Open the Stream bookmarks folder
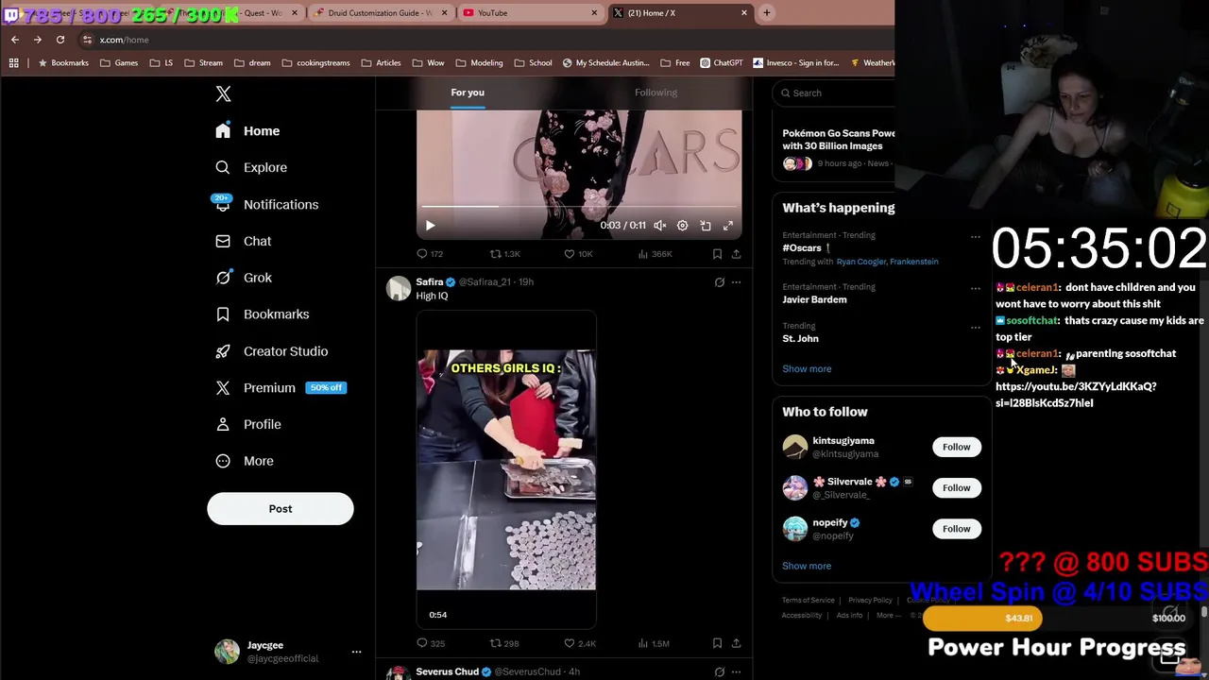Screen dimensions: 1209x680 coord(204,63)
